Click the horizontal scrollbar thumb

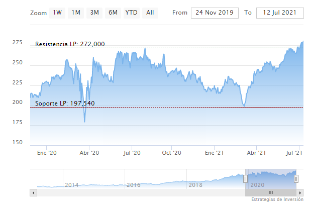tap(271, 192)
